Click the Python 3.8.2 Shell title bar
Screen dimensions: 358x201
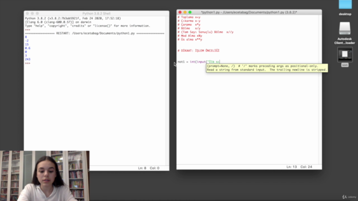[96, 13]
